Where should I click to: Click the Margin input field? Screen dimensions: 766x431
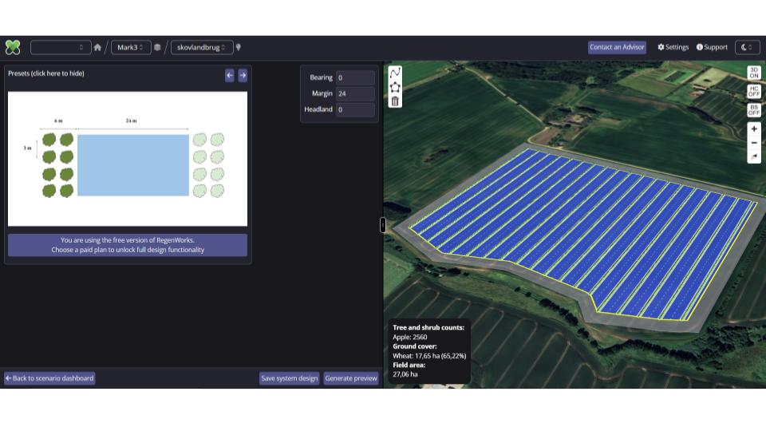pos(355,93)
